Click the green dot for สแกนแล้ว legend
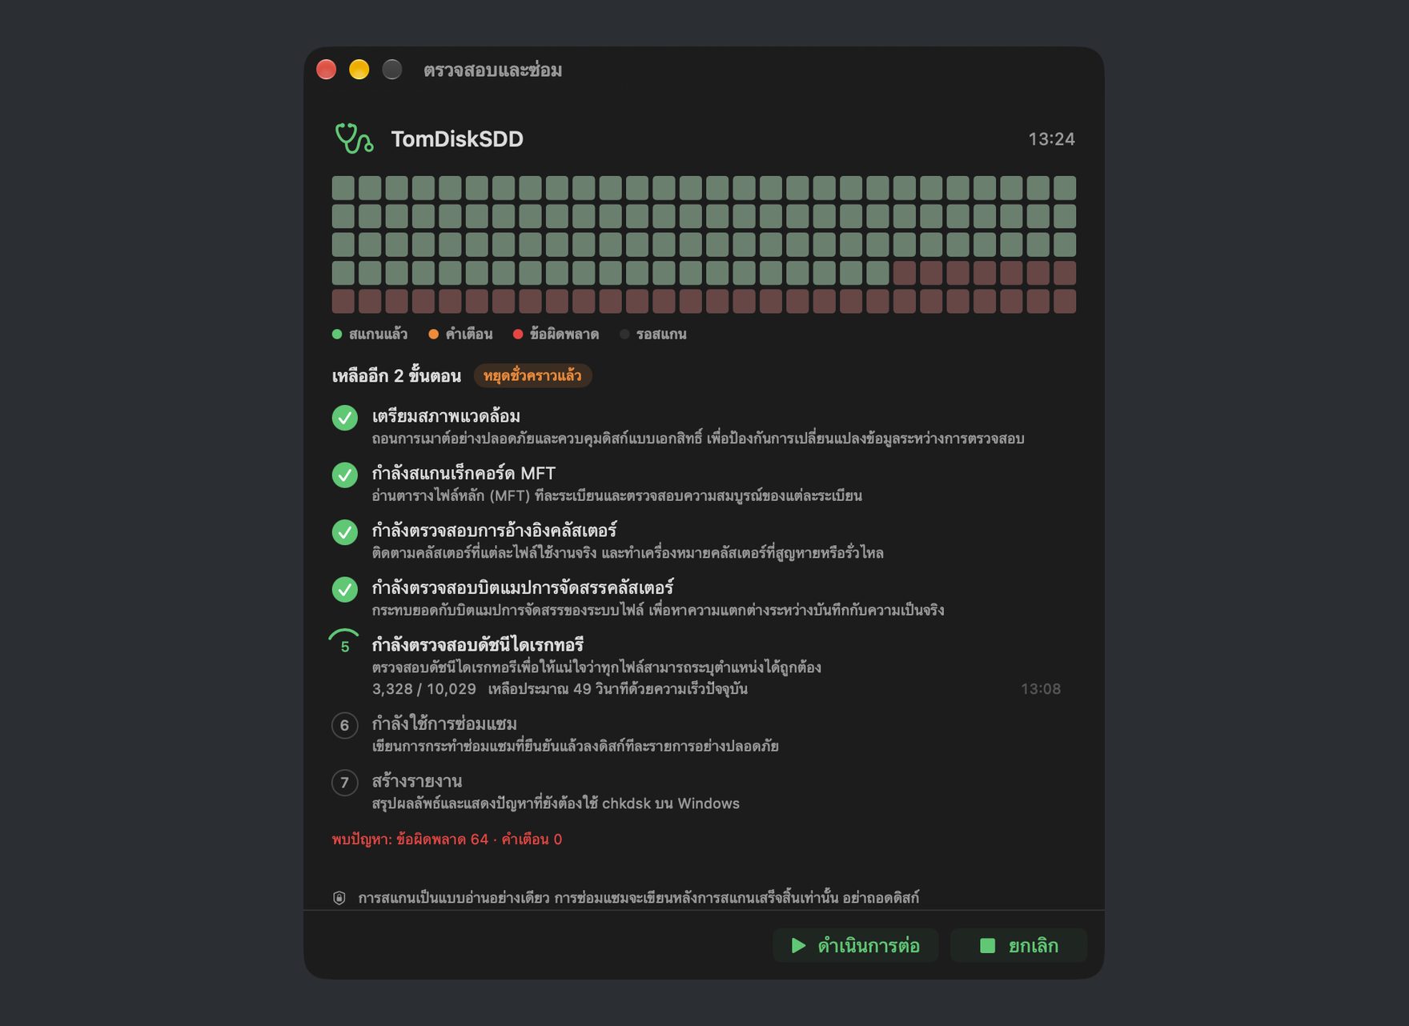Viewport: 1409px width, 1026px height. (337, 335)
